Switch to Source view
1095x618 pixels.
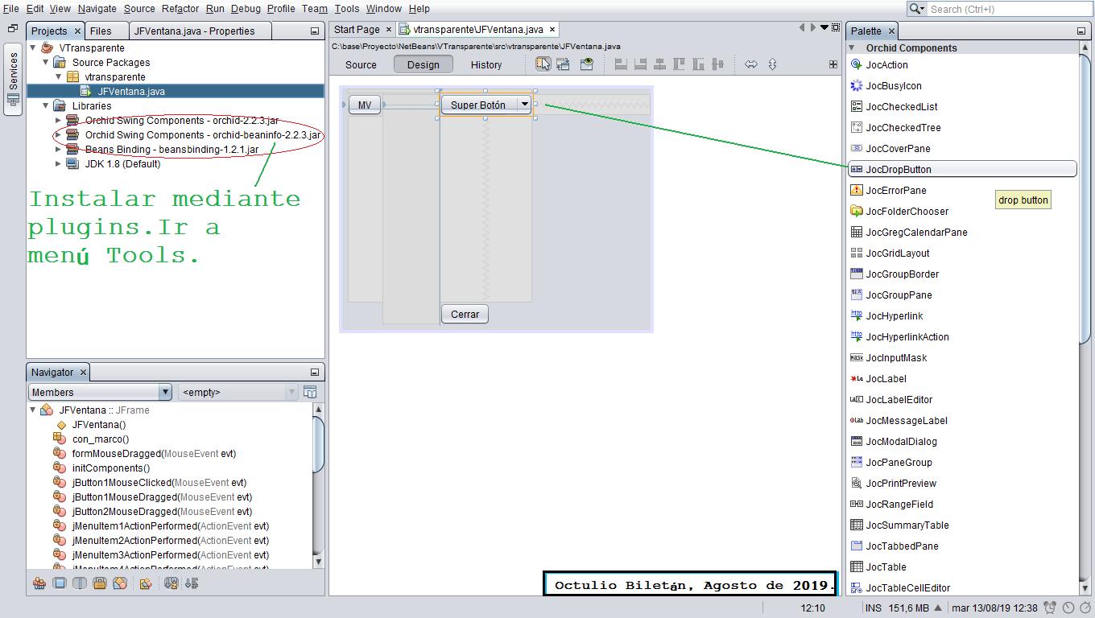click(361, 65)
